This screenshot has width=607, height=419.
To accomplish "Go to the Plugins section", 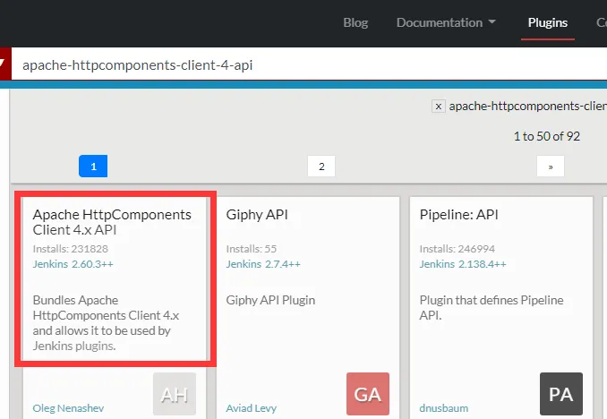I will (x=548, y=23).
